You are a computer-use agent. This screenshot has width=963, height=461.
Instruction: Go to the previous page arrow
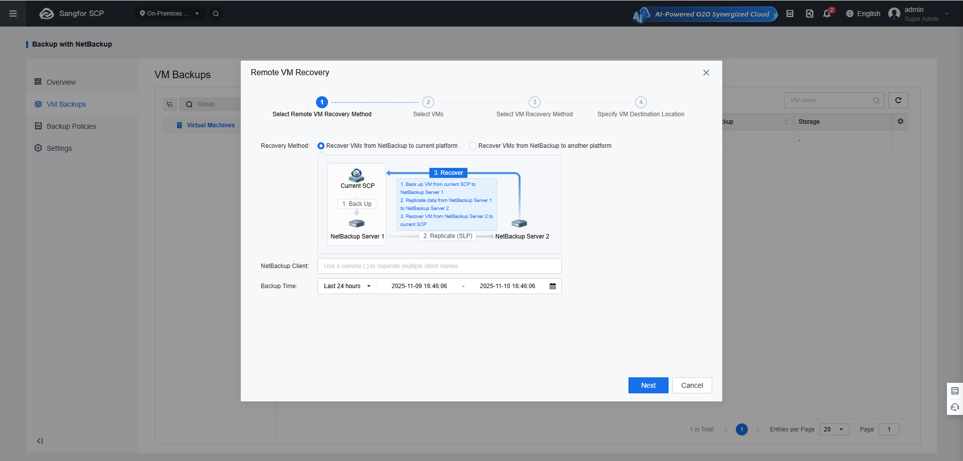pos(726,429)
